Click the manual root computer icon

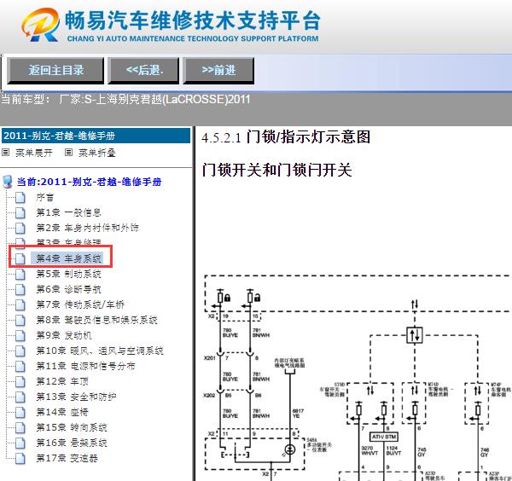click(7, 182)
